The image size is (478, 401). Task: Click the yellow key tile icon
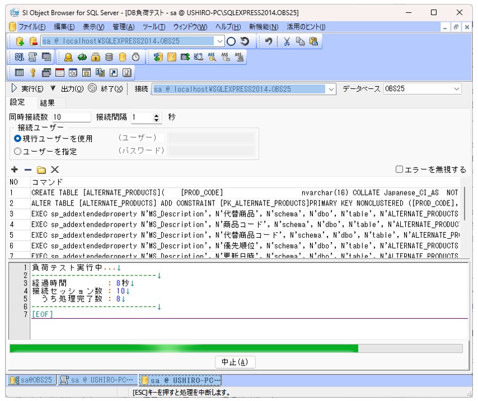[x=171, y=57]
